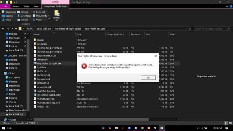Open recent locations dropdown arrow
Viewport: 233px width, 131px height.
coord(12,29)
